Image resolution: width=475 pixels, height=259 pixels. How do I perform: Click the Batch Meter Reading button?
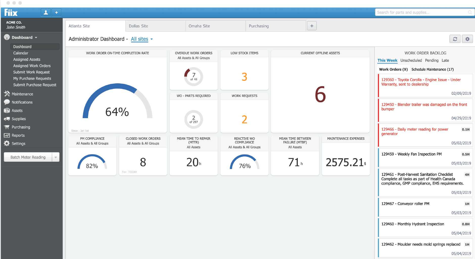[x=28, y=157]
